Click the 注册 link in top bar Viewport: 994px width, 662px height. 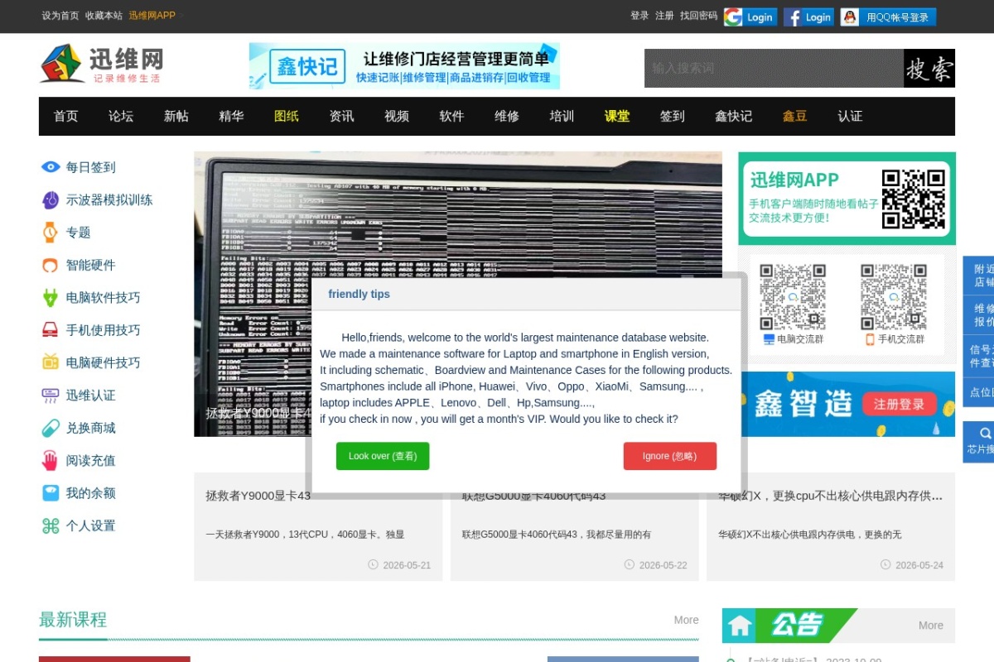coord(664,16)
